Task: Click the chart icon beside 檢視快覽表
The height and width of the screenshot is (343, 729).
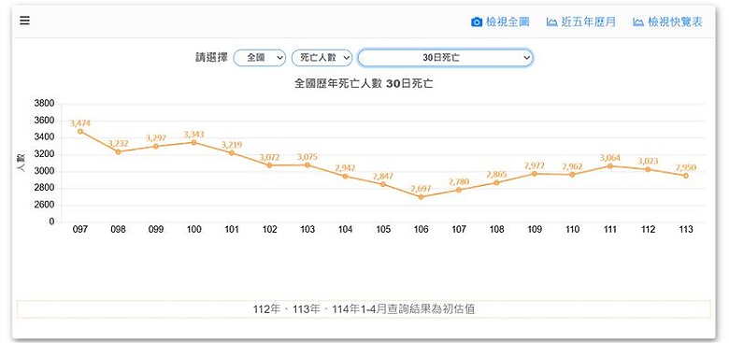Action: (x=638, y=21)
